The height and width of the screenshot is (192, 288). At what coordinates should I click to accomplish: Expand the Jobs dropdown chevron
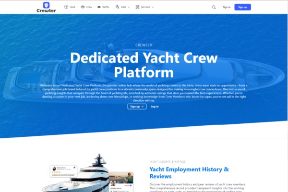[x=129, y=7]
